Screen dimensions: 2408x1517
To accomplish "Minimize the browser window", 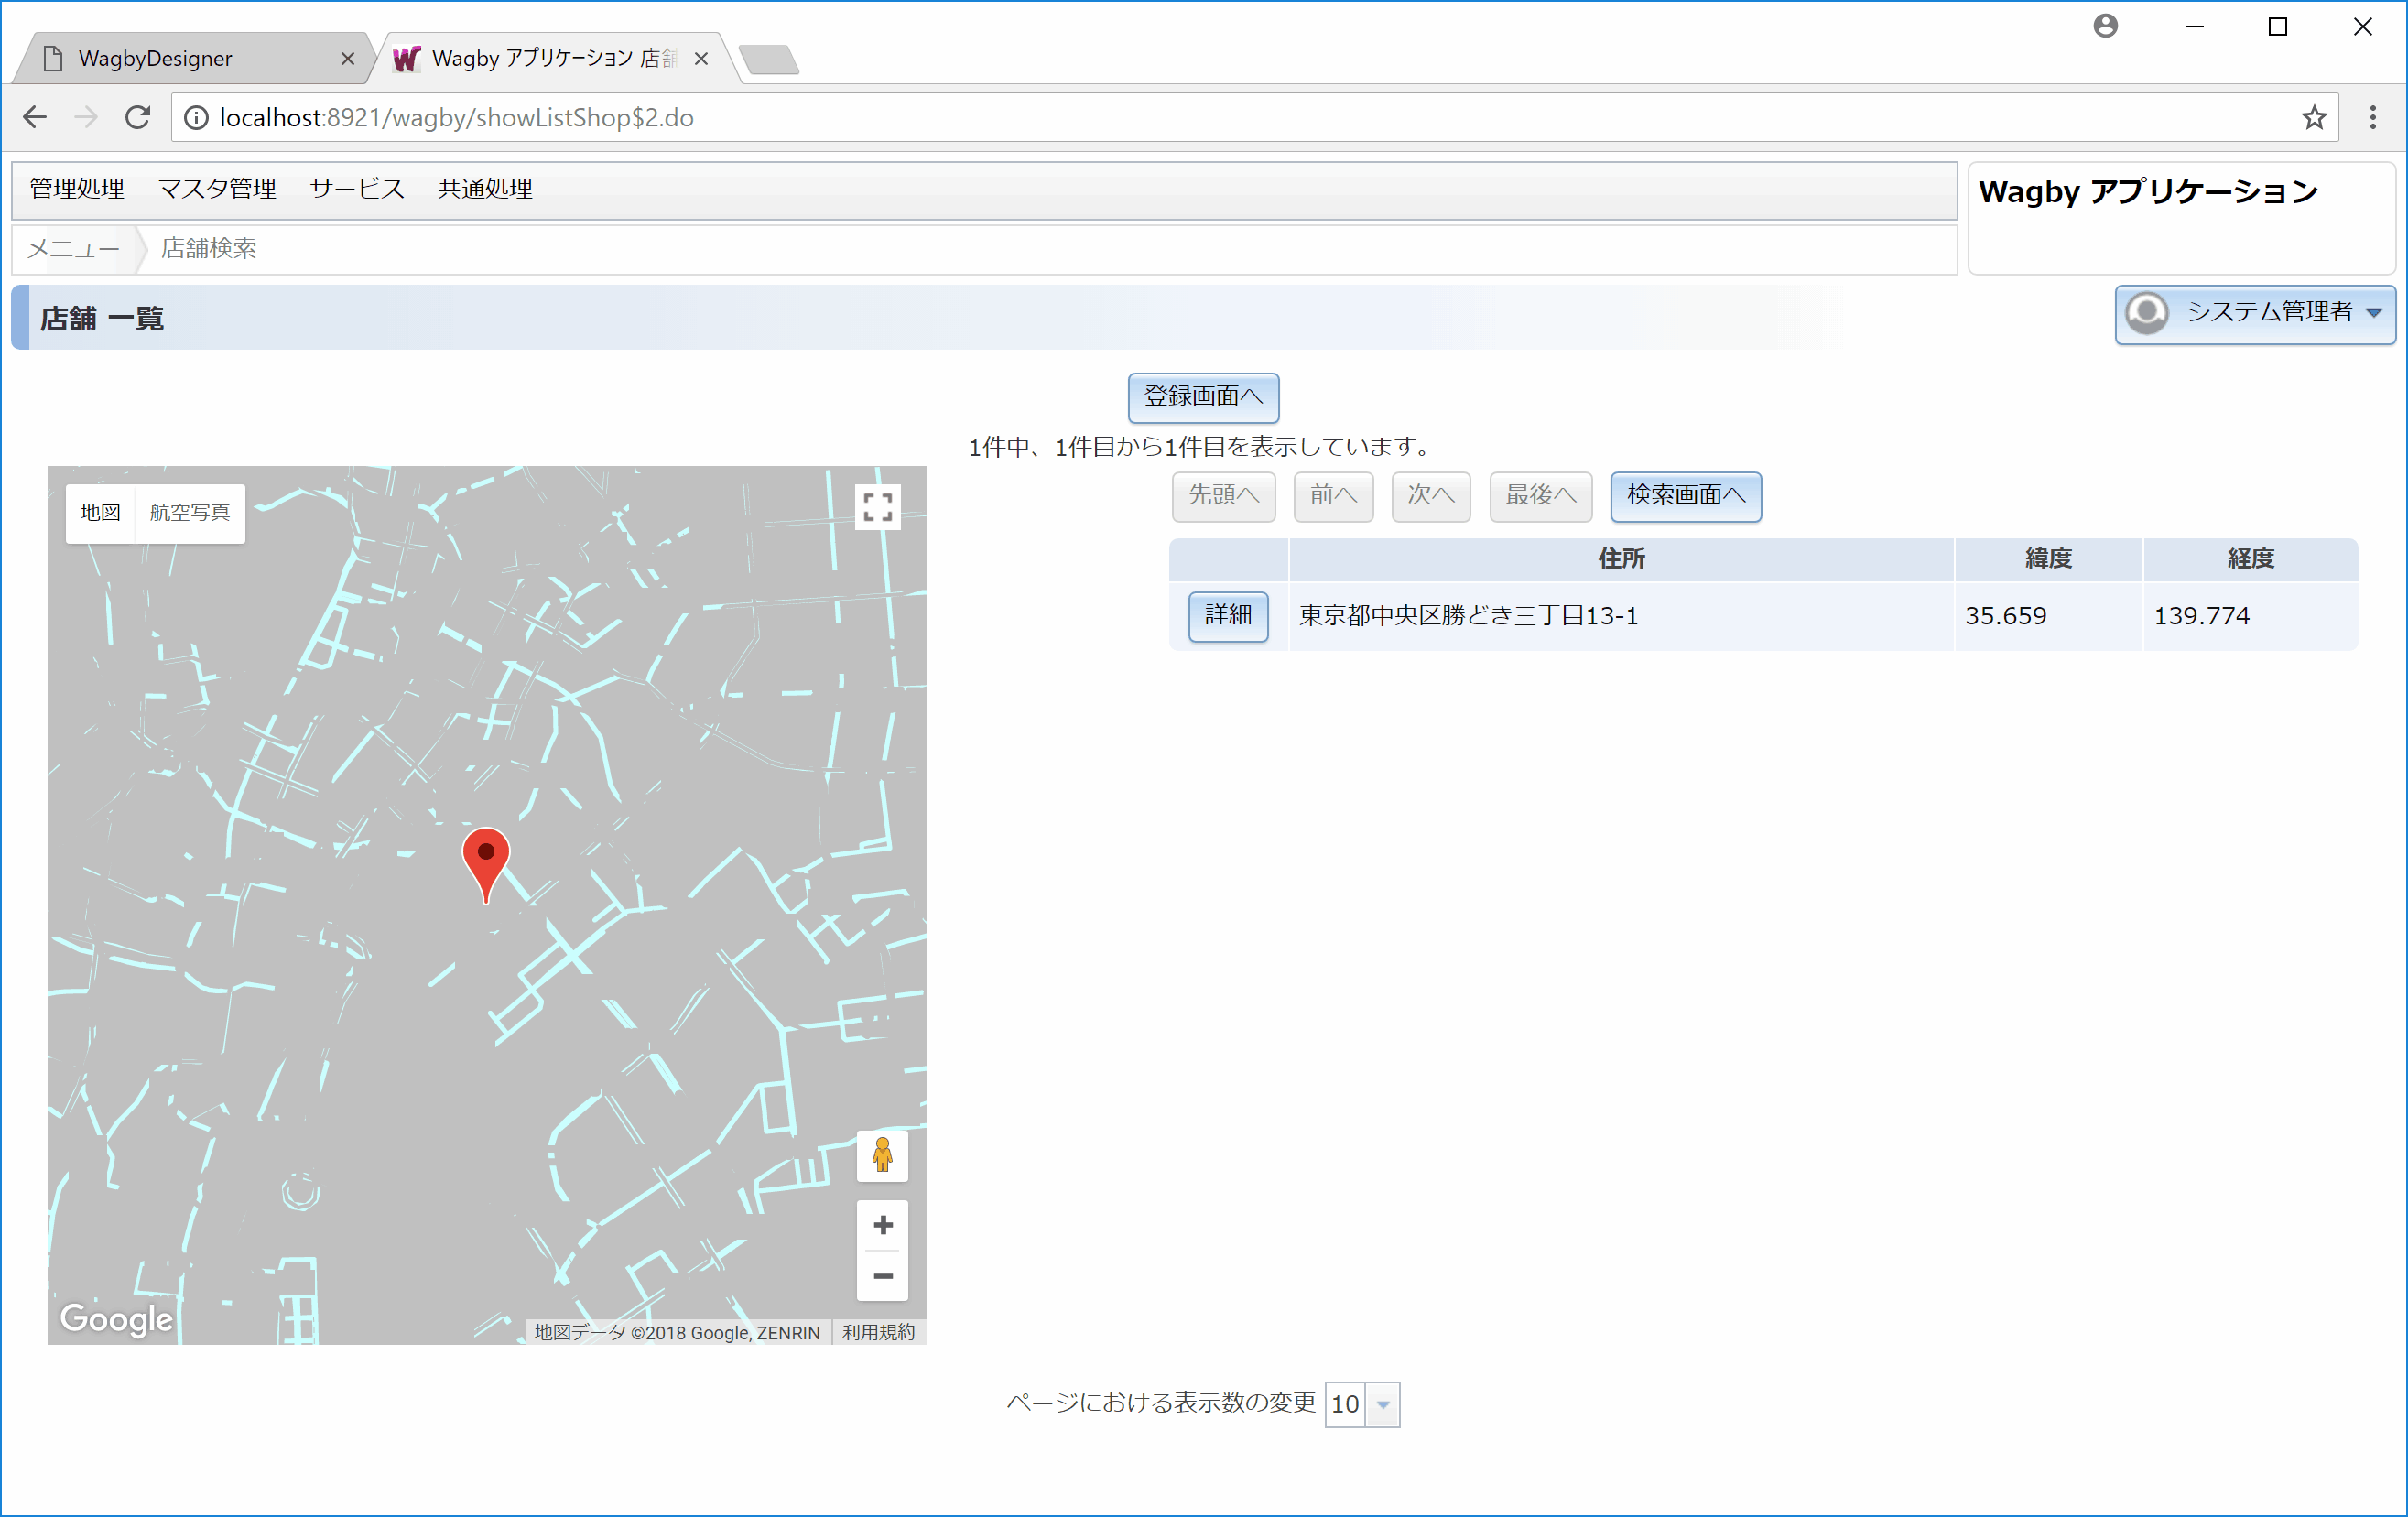I will point(2194,27).
